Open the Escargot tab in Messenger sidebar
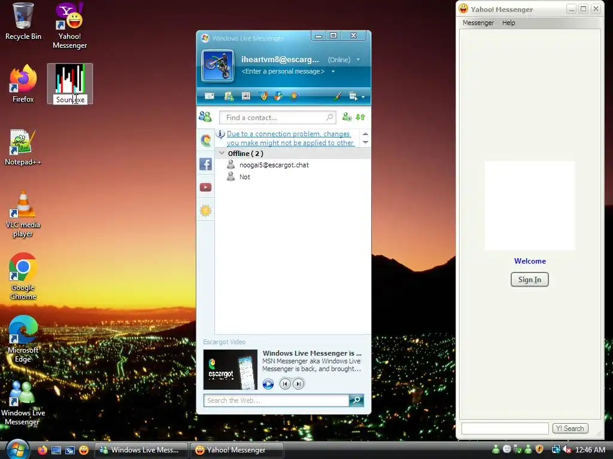 [x=206, y=140]
